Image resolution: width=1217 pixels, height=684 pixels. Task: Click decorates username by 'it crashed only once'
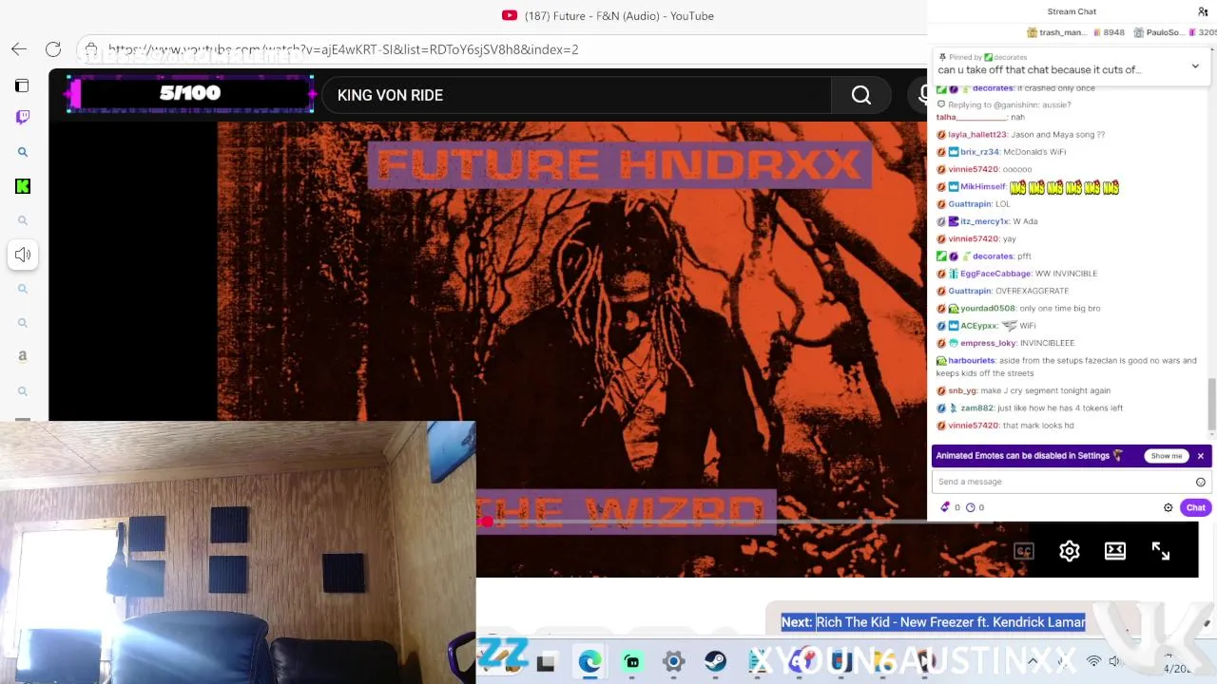coord(993,88)
